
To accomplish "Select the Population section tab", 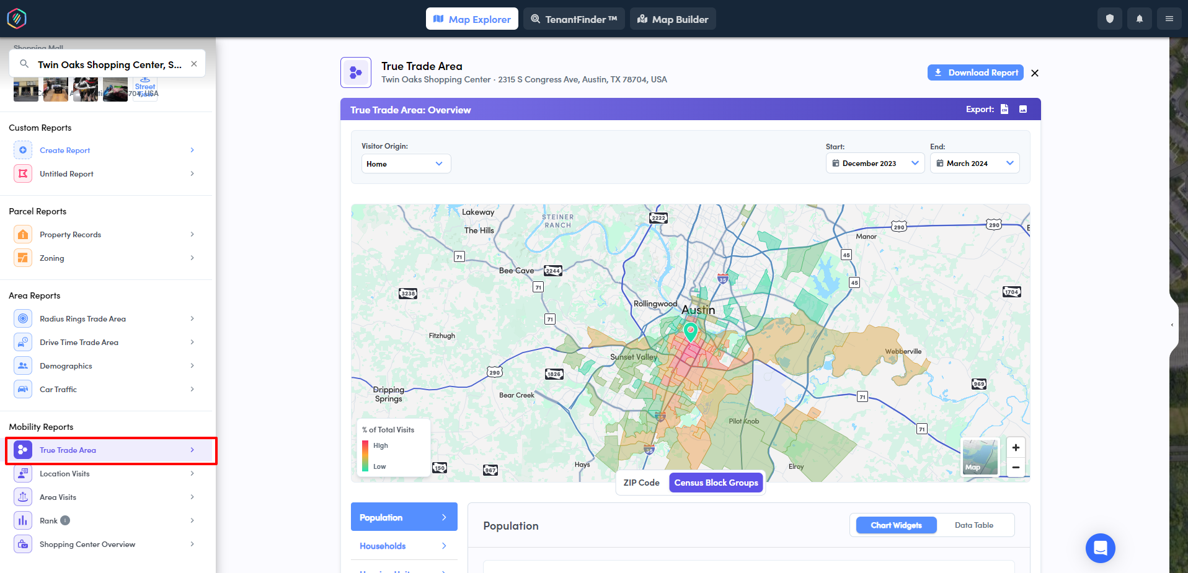I will [404, 517].
